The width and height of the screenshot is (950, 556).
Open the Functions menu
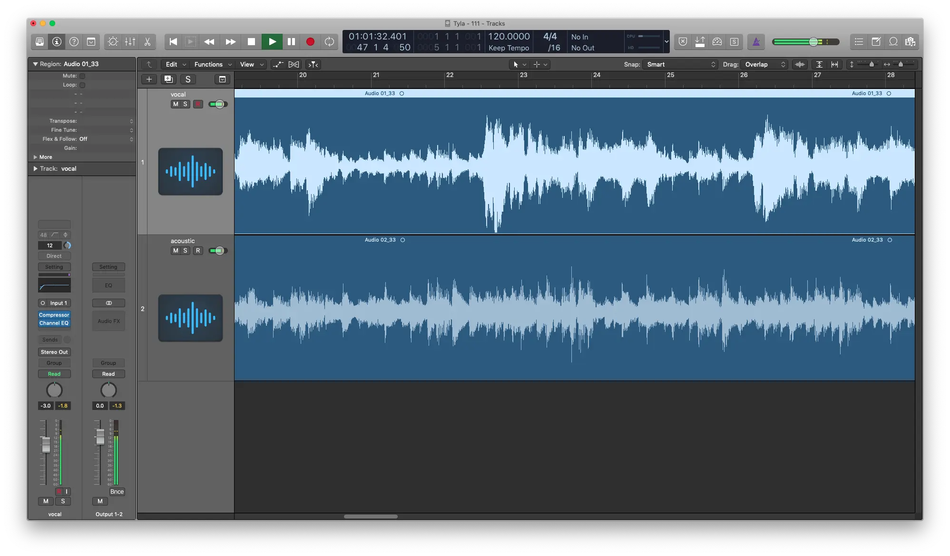[213, 64]
